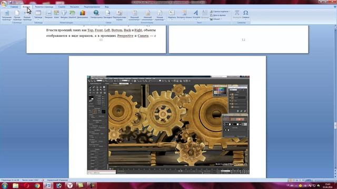This screenshot has width=337, height=189.
Task: Click the clock in the system tray
Action: (328, 185)
